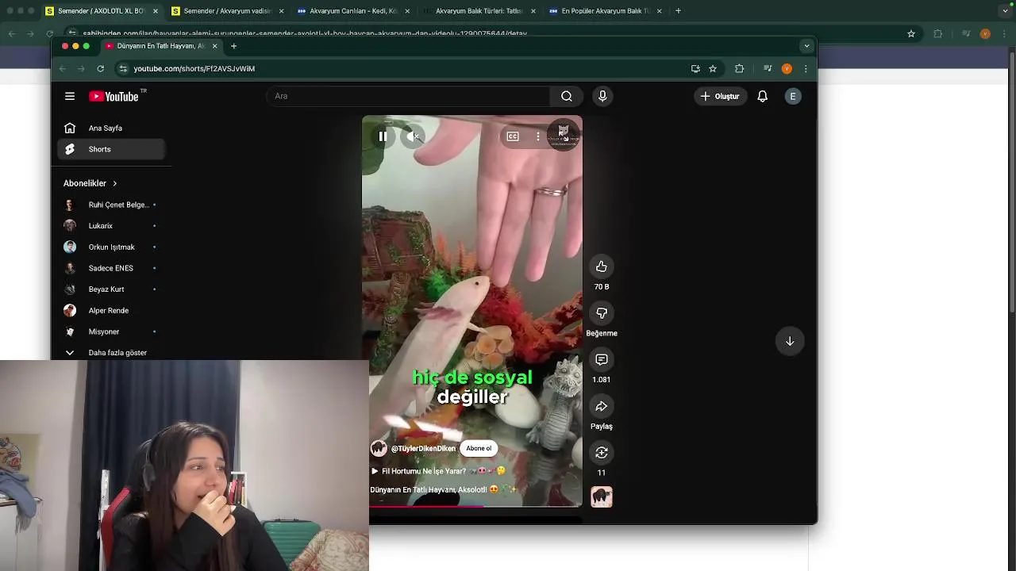Go forward in the YouTube window
Screen dimensions: 1016x571
click(x=81, y=69)
